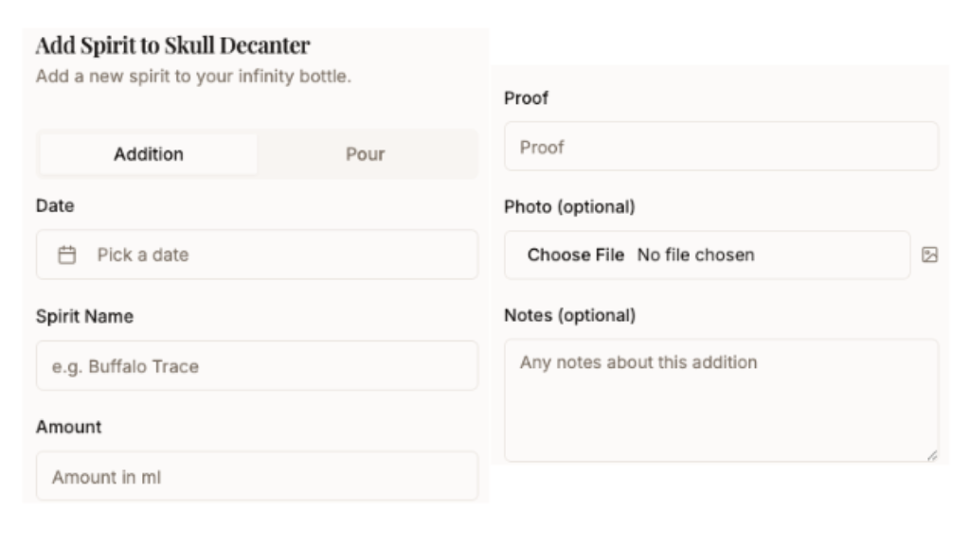The height and width of the screenshot is (545, 970).
Task: Click the Proof label
Action: click(527, 98)
